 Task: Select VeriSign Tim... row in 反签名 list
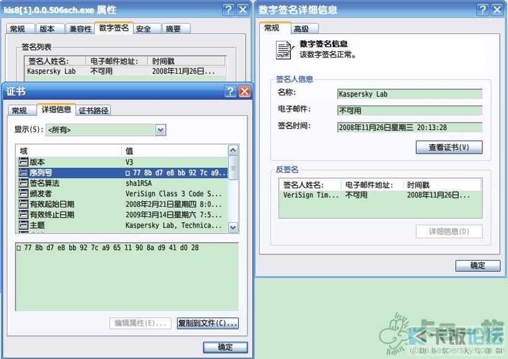pos(380,195)
